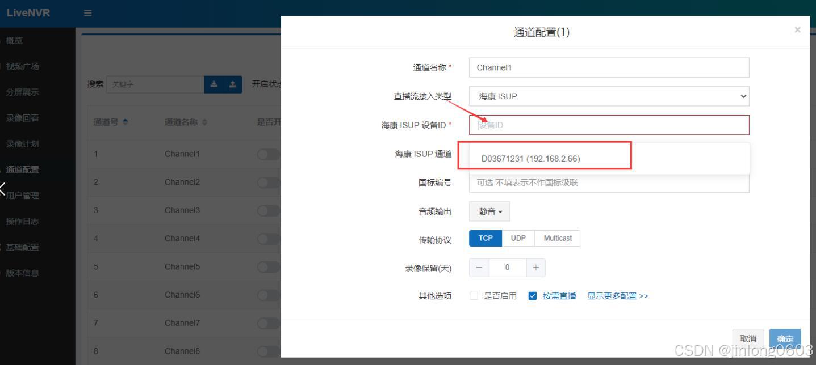Enable the Channel1 row toggle switch
The height and width of the screenshot is (365, 816).
(267, 153)
